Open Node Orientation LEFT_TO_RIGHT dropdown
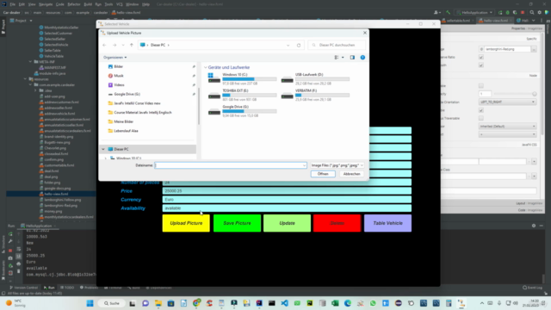 pos(507,102)
